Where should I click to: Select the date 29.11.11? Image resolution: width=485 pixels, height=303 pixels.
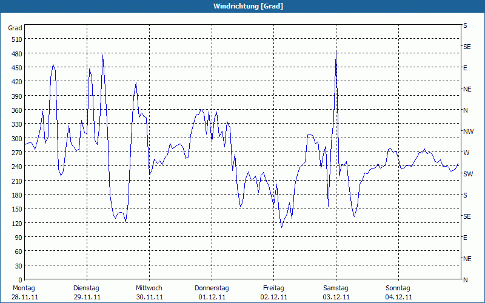click(87, 298)
